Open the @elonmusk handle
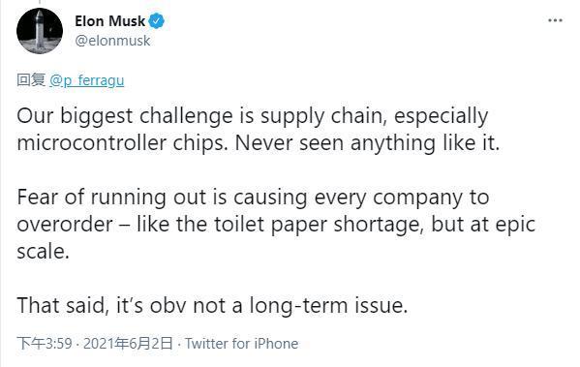Viewport: 580px width, 367px height. pyautogui.click(x=112, y=41)
